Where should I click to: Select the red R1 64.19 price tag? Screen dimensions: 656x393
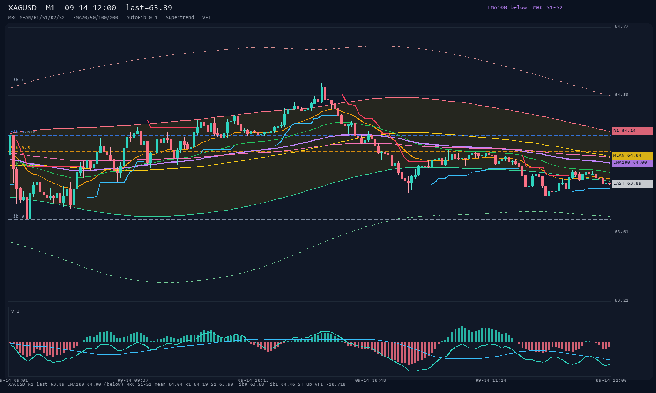(x=632, y=131)
